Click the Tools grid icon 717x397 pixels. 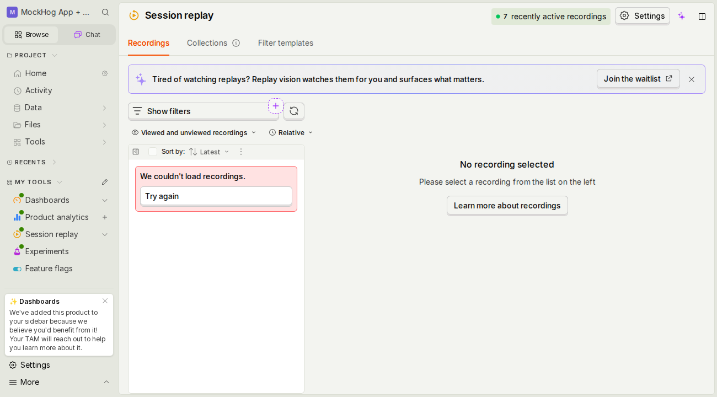(18, 142)
